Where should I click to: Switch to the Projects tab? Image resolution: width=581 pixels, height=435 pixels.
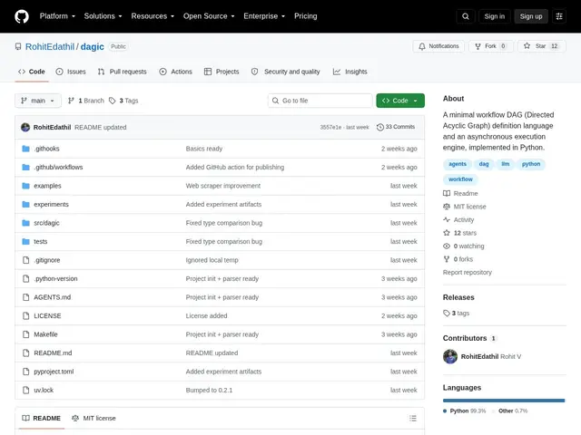pos(222,72)
